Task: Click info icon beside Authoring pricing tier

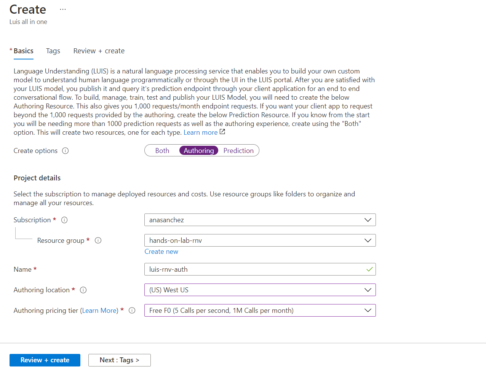Action: coord(132,311)
